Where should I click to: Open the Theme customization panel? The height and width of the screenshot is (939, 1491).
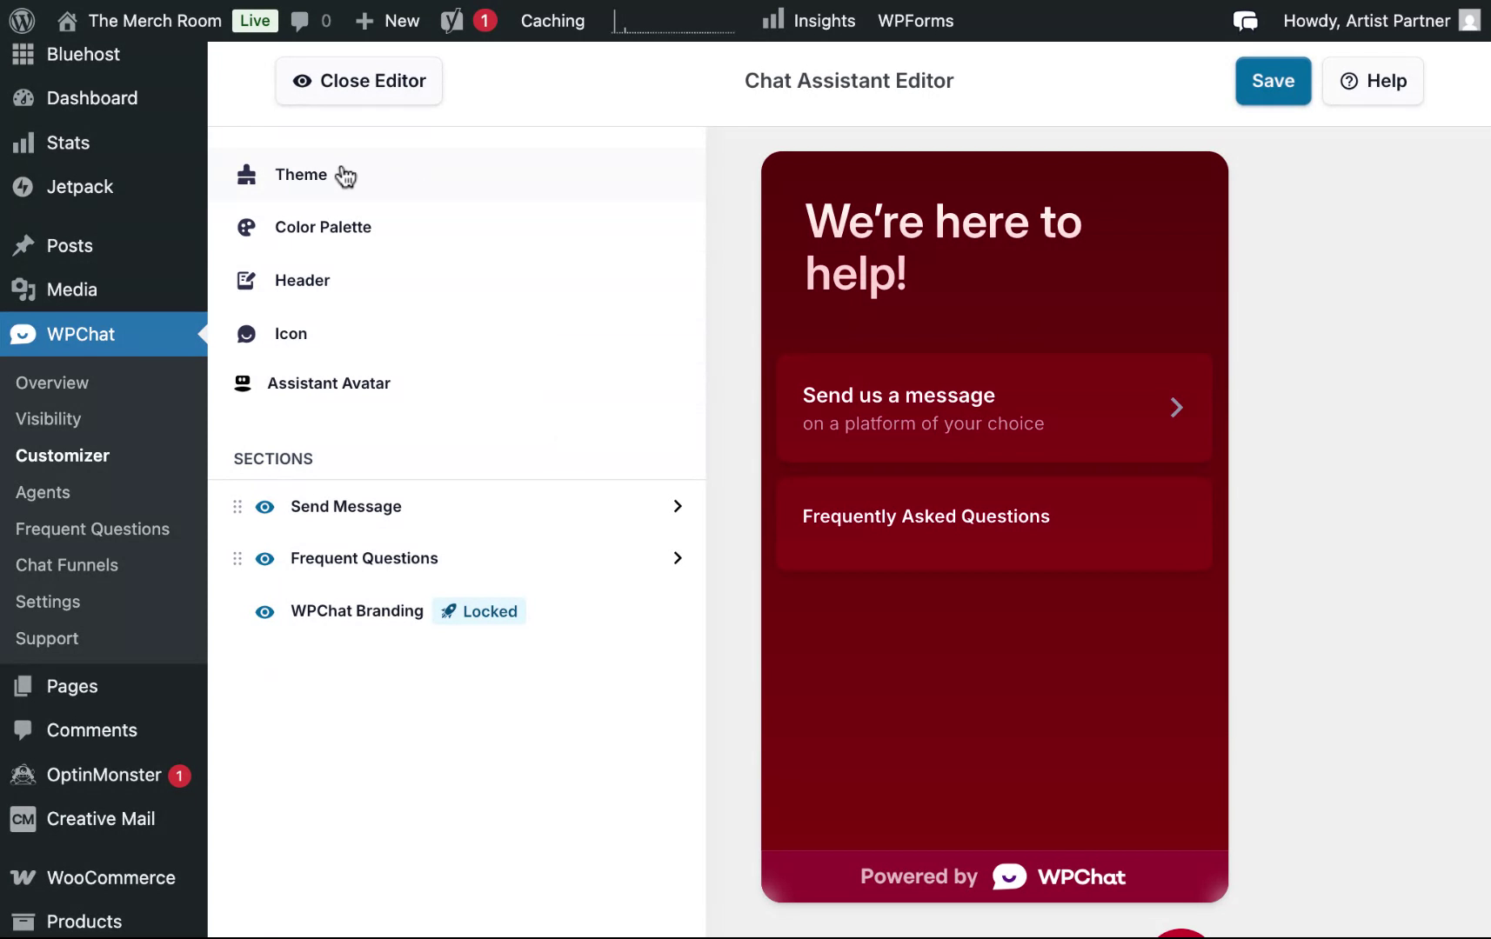click(300, 175)
